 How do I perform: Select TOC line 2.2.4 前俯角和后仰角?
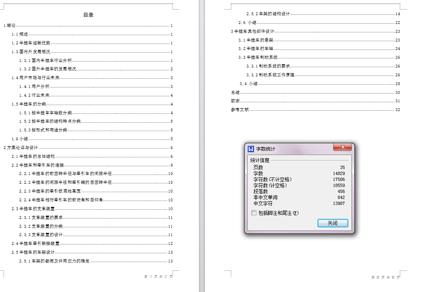pos(96,200)
